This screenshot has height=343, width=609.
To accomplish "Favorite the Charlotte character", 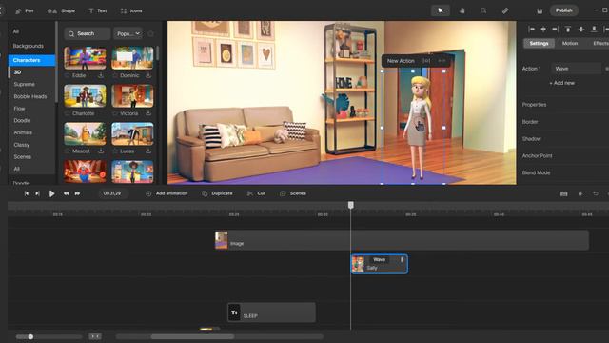I will tap(68, 113).
